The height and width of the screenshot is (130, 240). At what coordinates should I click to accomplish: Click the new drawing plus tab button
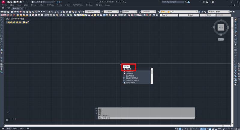tap(26, 8)
